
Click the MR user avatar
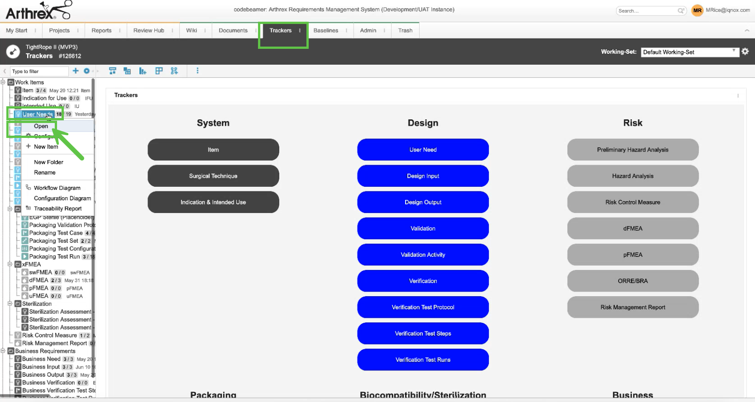697,10
